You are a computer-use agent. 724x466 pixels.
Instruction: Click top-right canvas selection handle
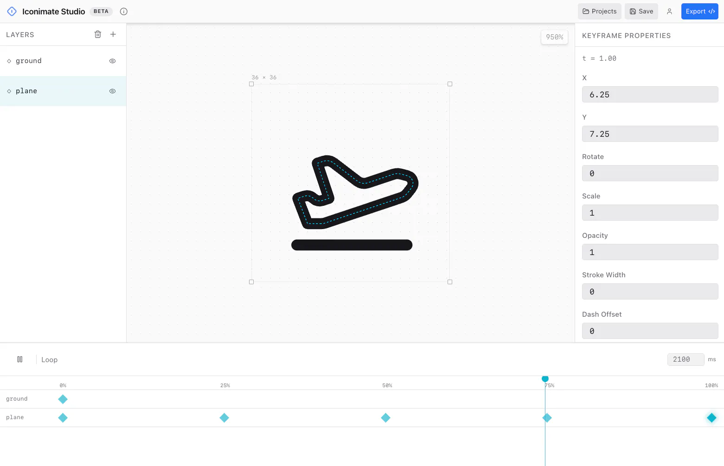(450, 84)
